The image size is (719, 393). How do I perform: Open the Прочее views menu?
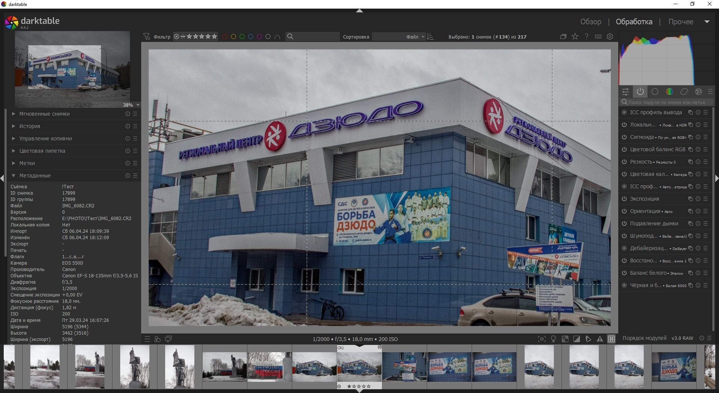coord(681,22)
